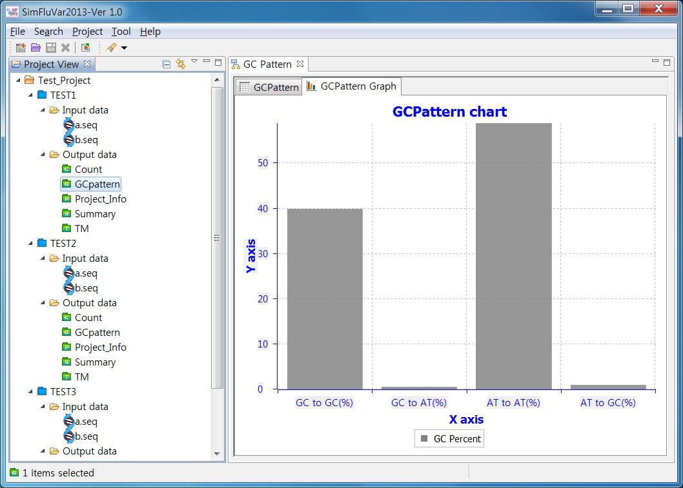The height and width of the screenshot is (488, 683).
Task: Click Collapse All icon in Project View
Action: [166, 64]
